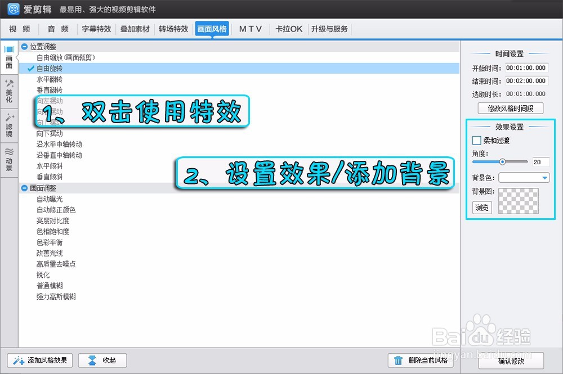
Task: Open the 字幕特效 tab
Action: tap(96, 29)
